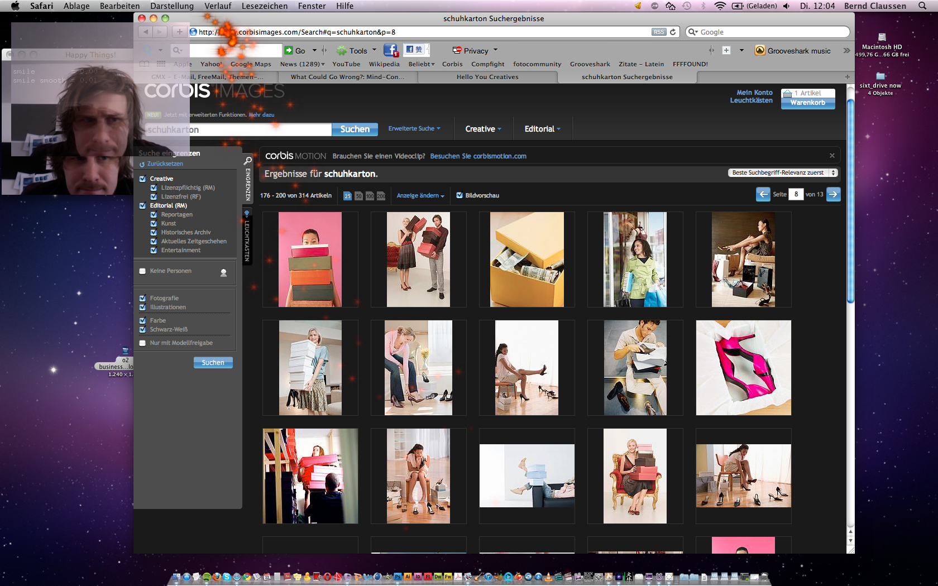The width and height of the screenshot is (938, 586).
Task: Expand the Anzeige ändern dropdown
Action: click(420, 196)
